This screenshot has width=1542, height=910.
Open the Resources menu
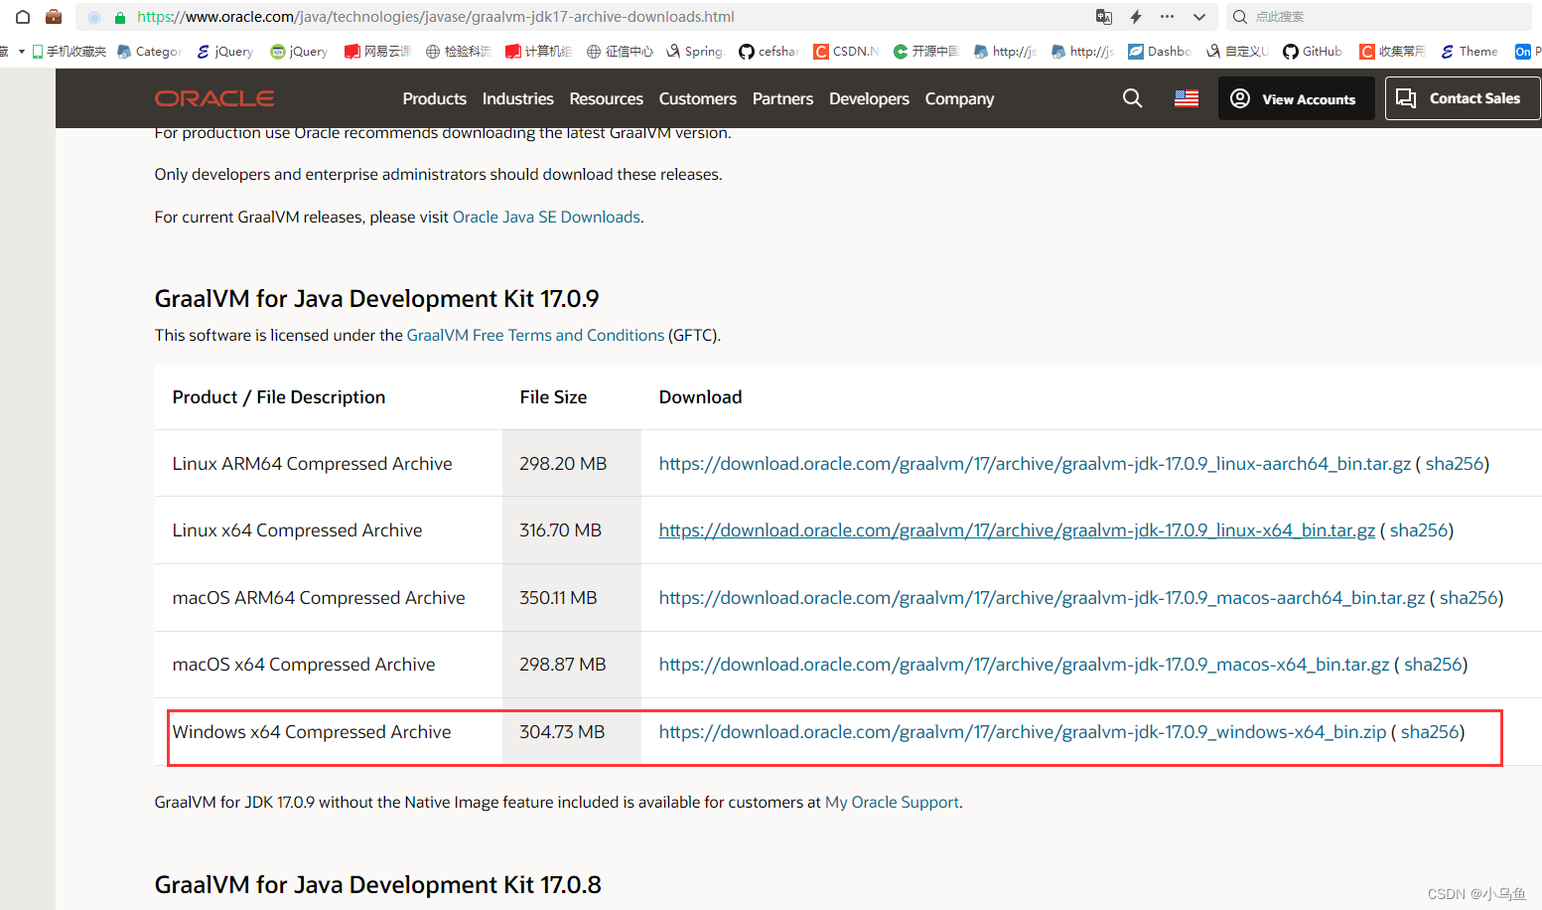click(606, 98)
